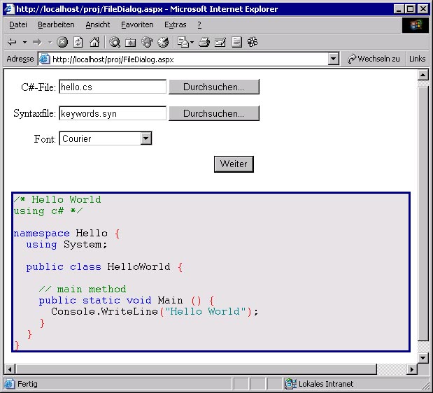Image resolution: width=433 pixels, height=393 pixels.
Task: Open the Links toolbar
Action: tap(417, 59)
